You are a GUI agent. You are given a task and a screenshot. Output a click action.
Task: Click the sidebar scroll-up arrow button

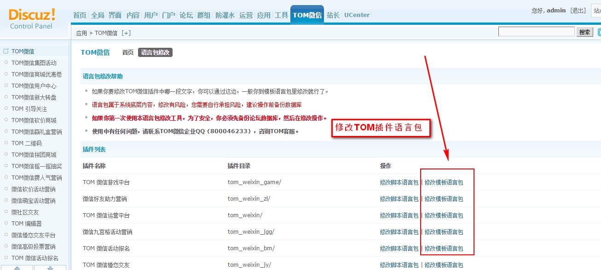tap(17, 267)
